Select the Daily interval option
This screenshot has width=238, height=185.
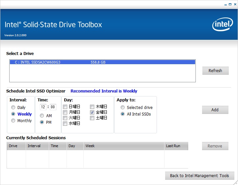pyautogui.click(x=13, y=107)
